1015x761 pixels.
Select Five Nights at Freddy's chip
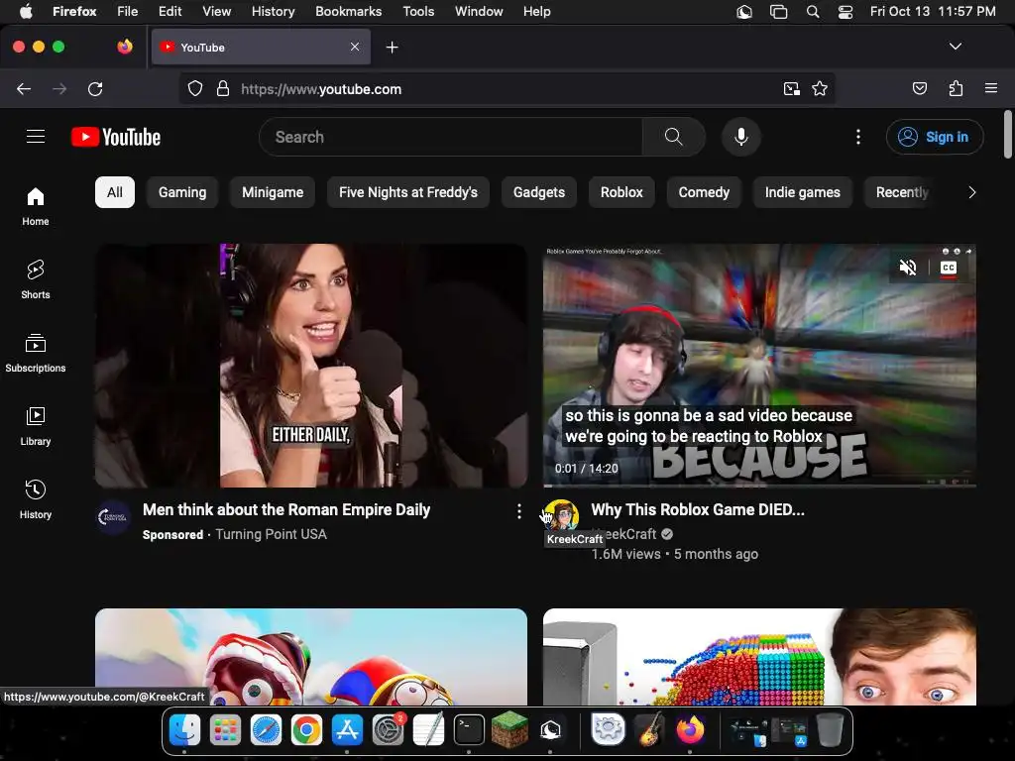coord(407,192)
